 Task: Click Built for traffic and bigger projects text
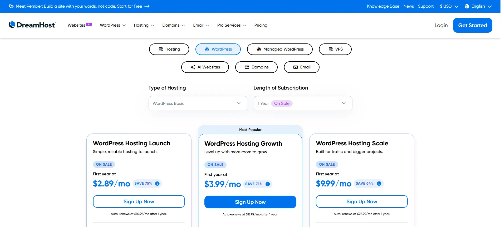pos(349,152)
